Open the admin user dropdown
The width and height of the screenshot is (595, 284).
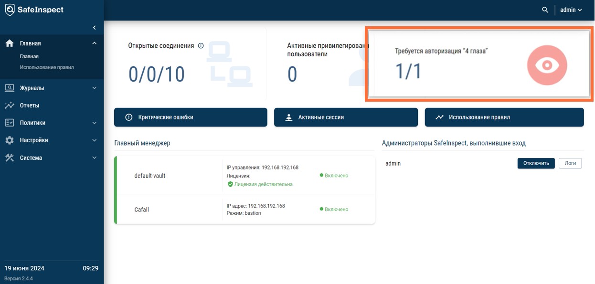pyautogui.click(x=571, y=10)
